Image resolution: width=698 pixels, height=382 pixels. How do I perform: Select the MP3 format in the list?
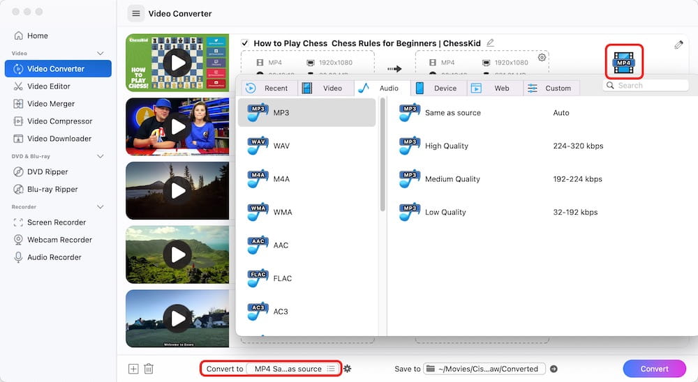pyautogui.click(x=306, y=112)
